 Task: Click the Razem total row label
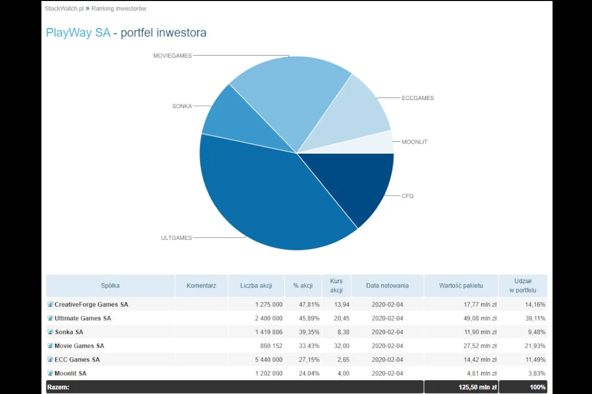tap(58, 388)
